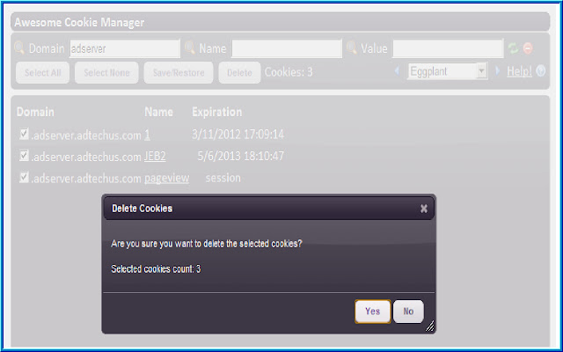
Task: Open cookie name link JEB2
Action: click(155, 157)
